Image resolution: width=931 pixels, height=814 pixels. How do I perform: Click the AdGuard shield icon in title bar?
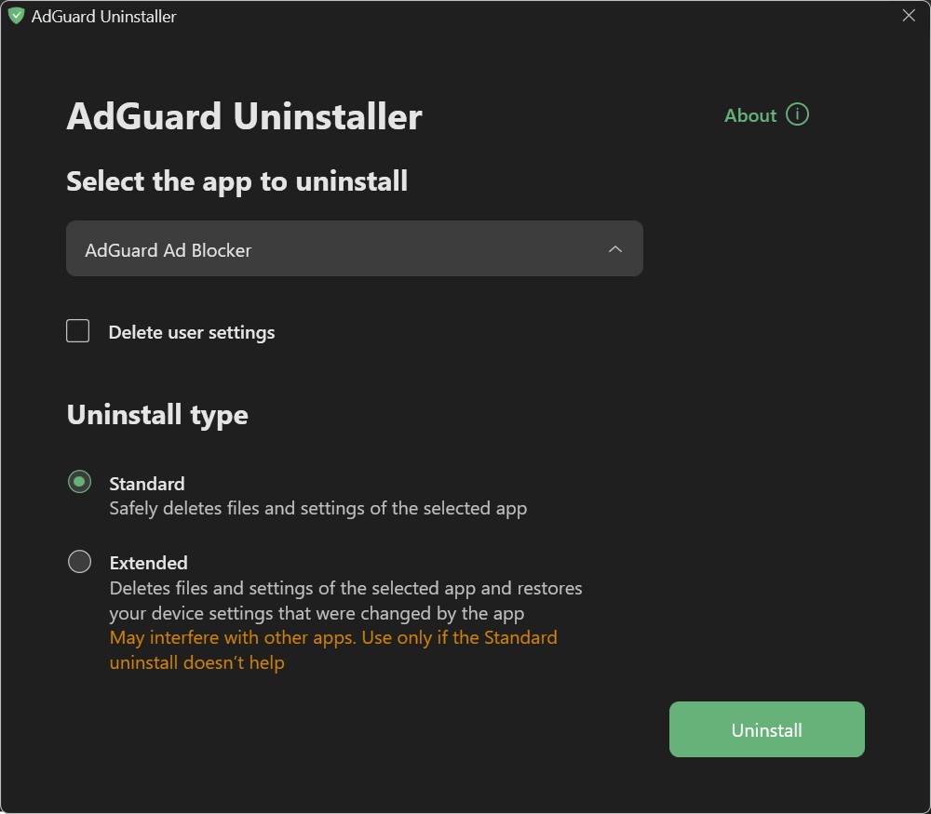16,16
